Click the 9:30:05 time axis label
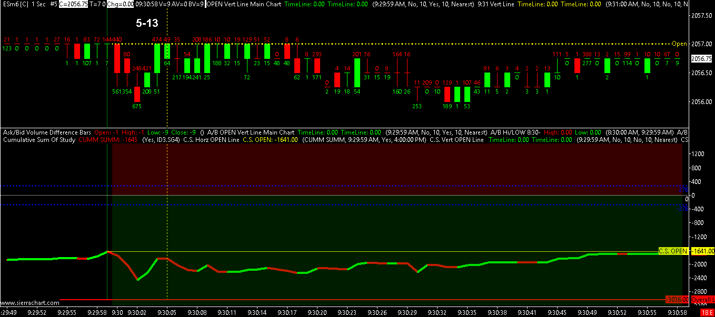This screenshot has height=317, width=715. [167, 312]
